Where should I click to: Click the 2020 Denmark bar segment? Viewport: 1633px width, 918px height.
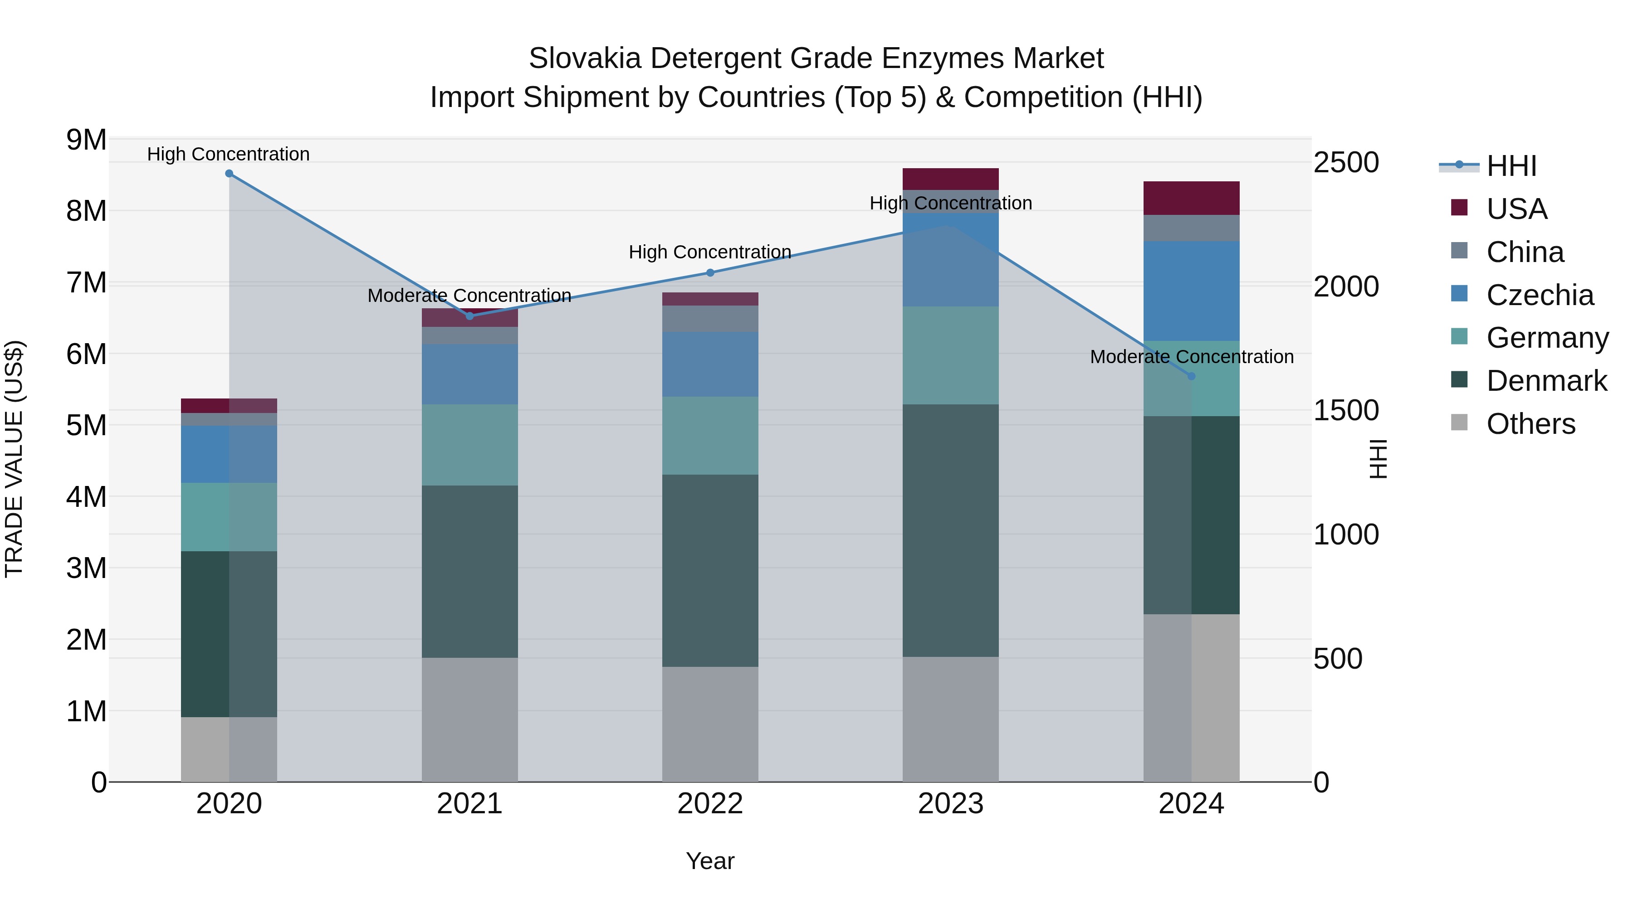coord(230,634)
